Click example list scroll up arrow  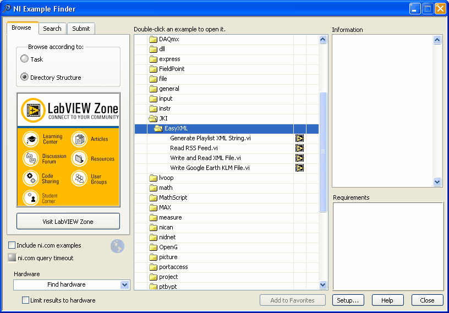[323, 40]
